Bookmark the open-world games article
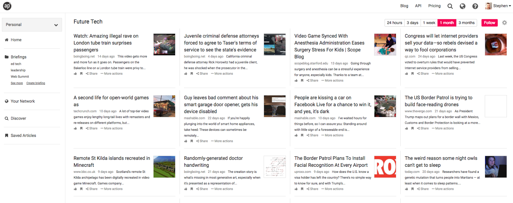 (x=81, y=129)
